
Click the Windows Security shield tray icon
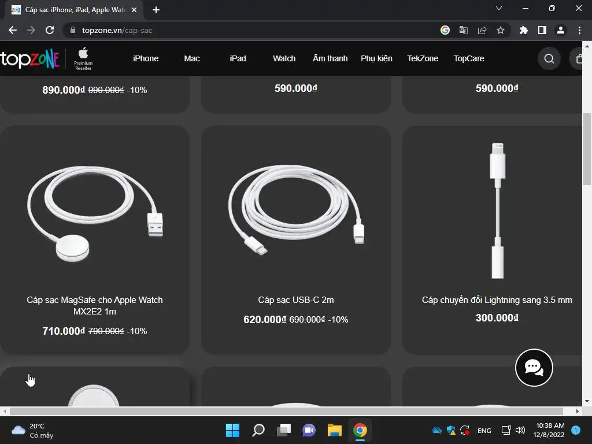[451, 430]
